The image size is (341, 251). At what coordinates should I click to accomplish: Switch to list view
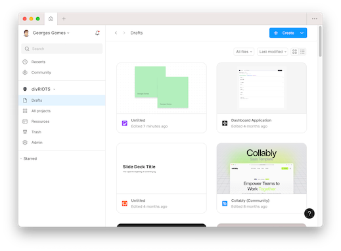[302, 52]
